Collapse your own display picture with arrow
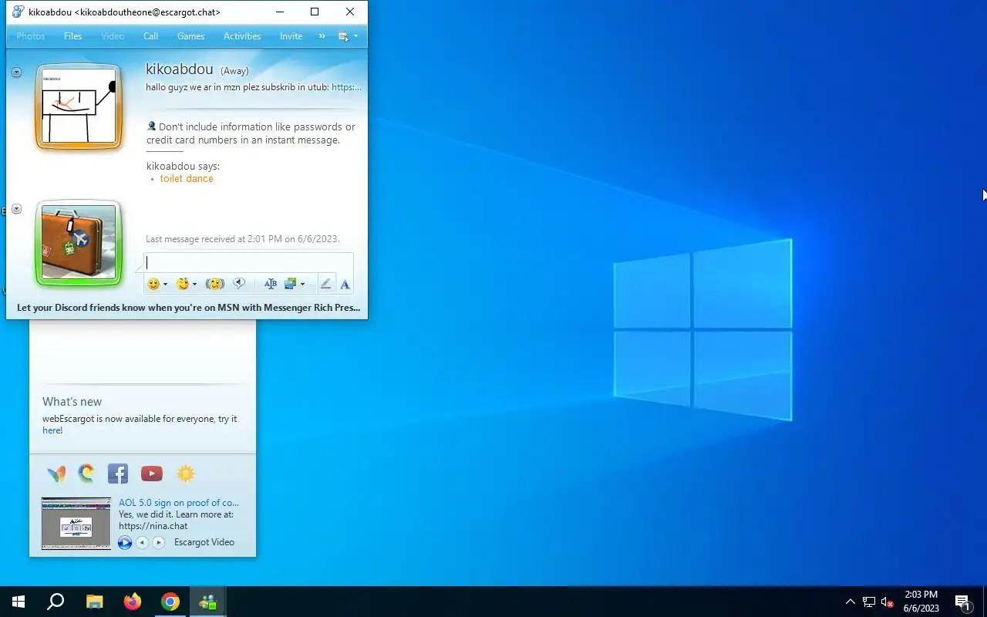This screenshot has height=617, width=987. (16, 209)
